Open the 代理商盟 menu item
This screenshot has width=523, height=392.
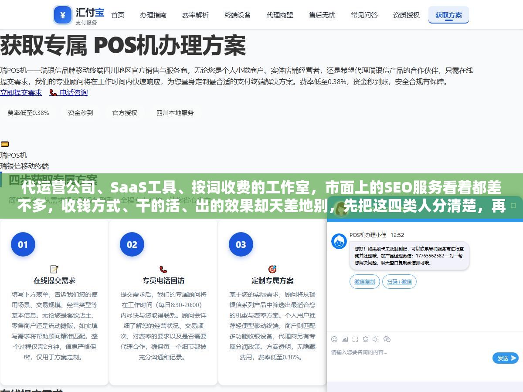point(280,15)
